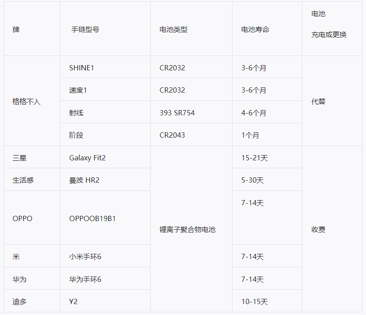This screenshot has width=366, height=315.
Task: Click the 华为手环6 cell
Action: point(85,278)
